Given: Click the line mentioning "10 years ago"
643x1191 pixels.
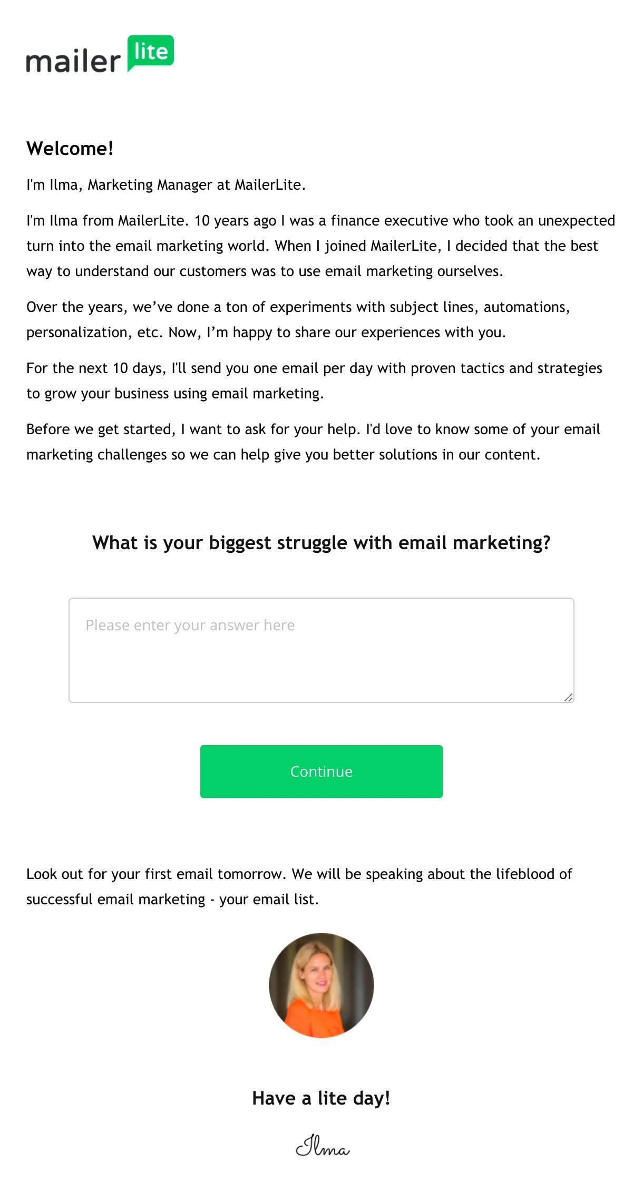Looking at the screenshot, I should [320, 221].
